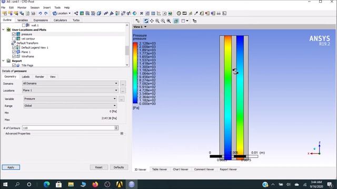Open Firefox from the taskbar
337x189 pixels.
(95, 184)
